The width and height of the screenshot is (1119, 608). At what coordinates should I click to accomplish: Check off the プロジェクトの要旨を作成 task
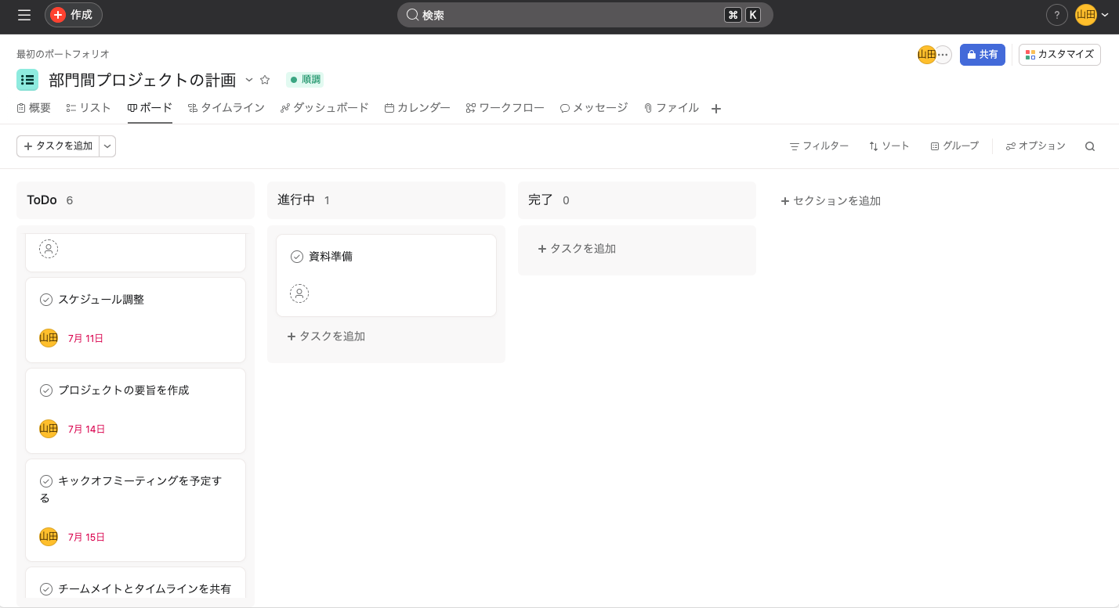tap(48, 390)
